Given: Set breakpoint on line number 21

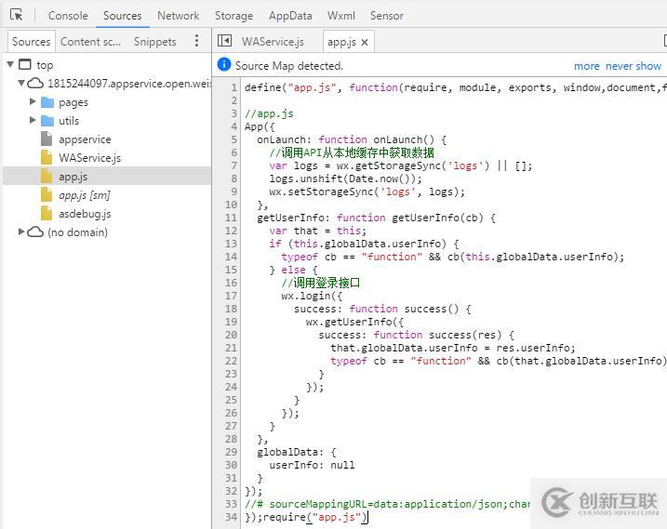Looking at the screenshot, I should [231, 348].
